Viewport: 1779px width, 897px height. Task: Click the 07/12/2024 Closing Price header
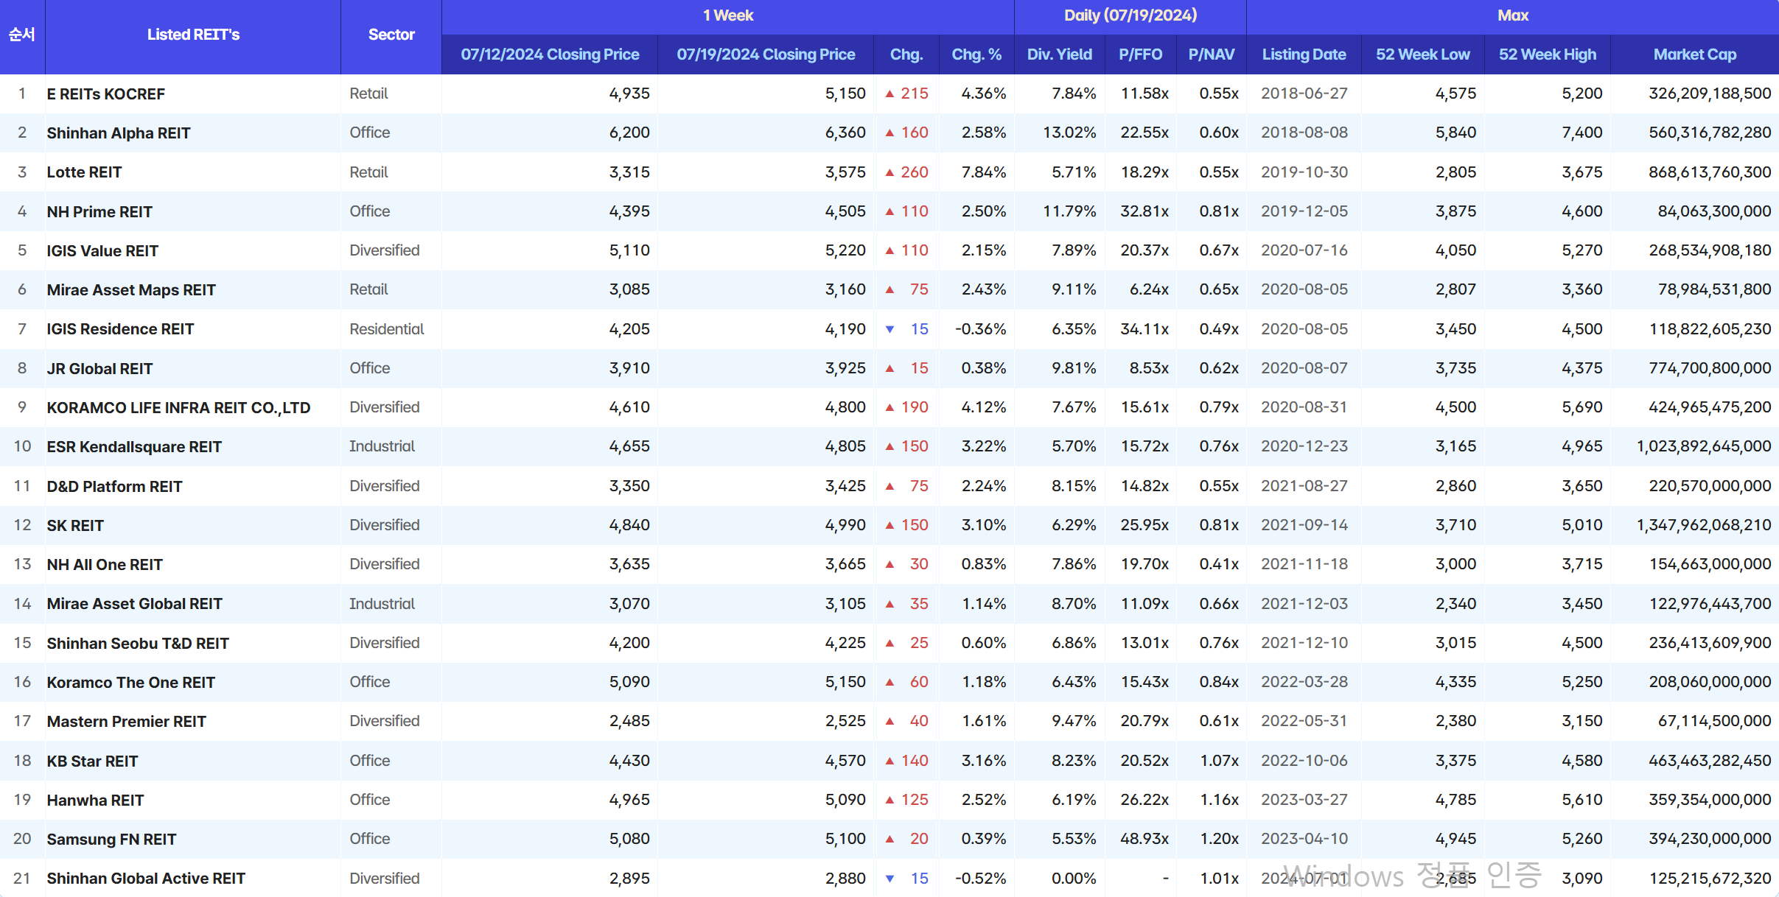[550, 54]
